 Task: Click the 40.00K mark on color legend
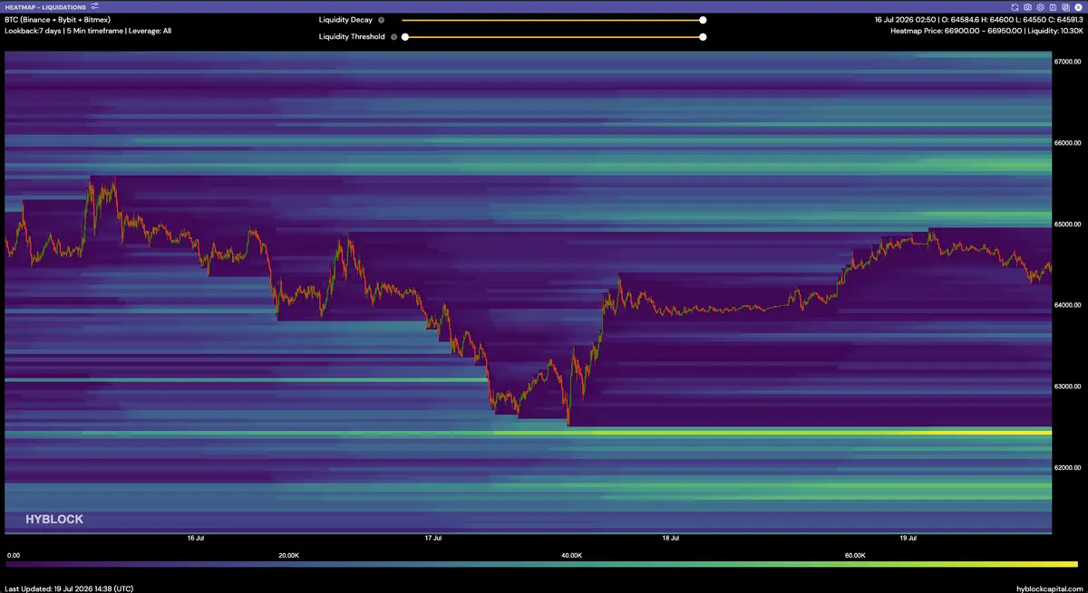click(572, 555)
